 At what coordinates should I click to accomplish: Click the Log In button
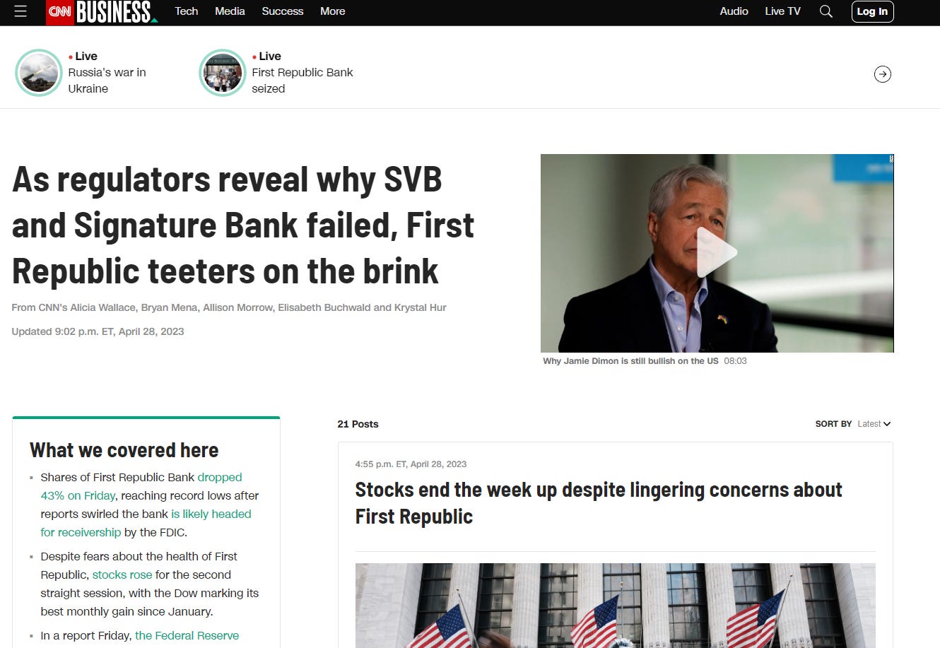click(872, 11)
